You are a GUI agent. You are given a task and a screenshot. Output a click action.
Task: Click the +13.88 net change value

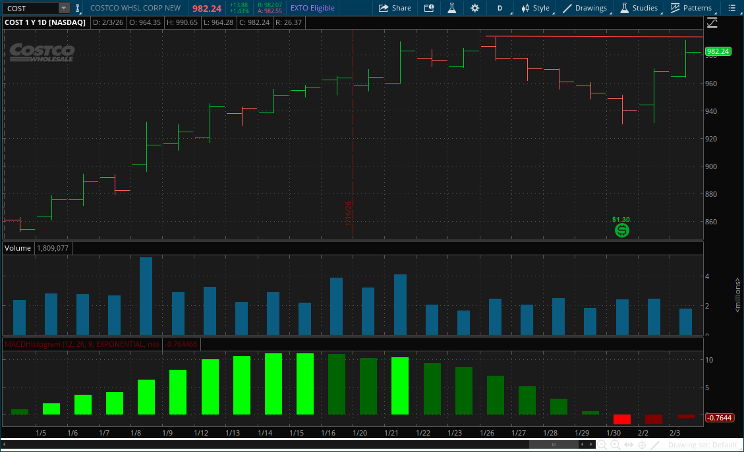(239, 5)
